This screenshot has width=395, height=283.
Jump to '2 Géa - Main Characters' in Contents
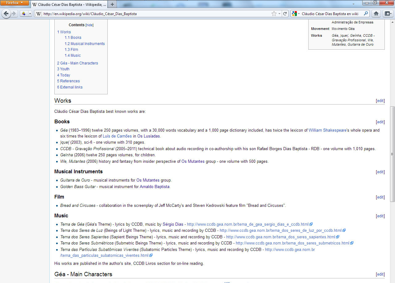[77, 63]
